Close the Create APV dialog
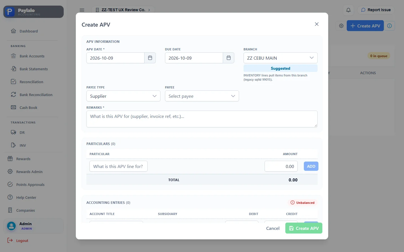Viewport: 404px width, 252px height. (317, 24)
